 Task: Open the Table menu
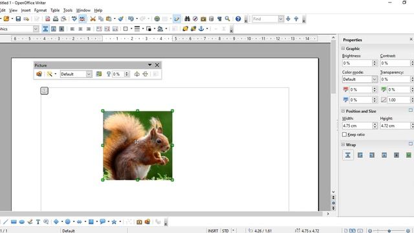[x=55, y=10]
